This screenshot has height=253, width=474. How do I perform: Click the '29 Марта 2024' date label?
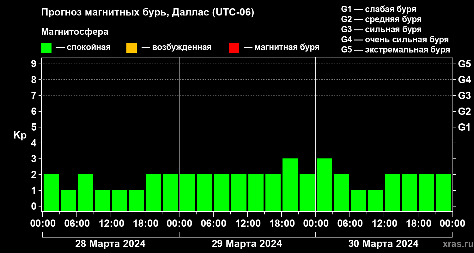click(247, 244)
